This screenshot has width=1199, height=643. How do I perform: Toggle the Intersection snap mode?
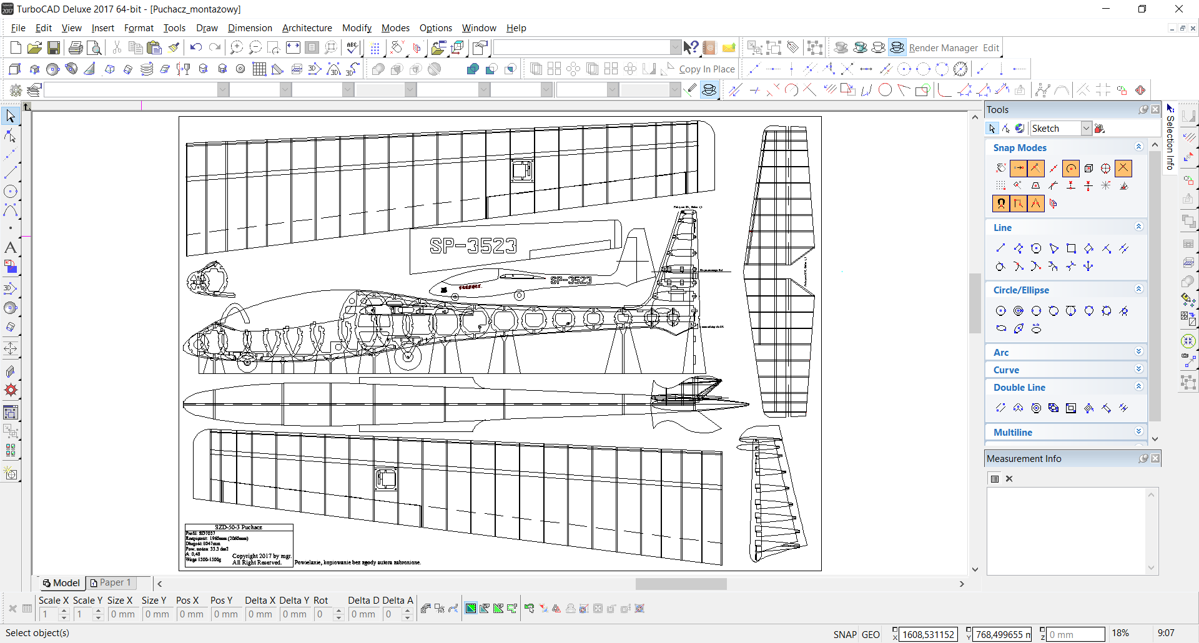pyautogui.click(x=1123, y=168)
